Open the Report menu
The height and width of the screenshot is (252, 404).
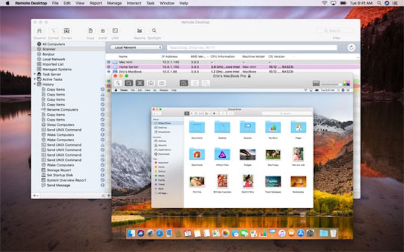95,3
